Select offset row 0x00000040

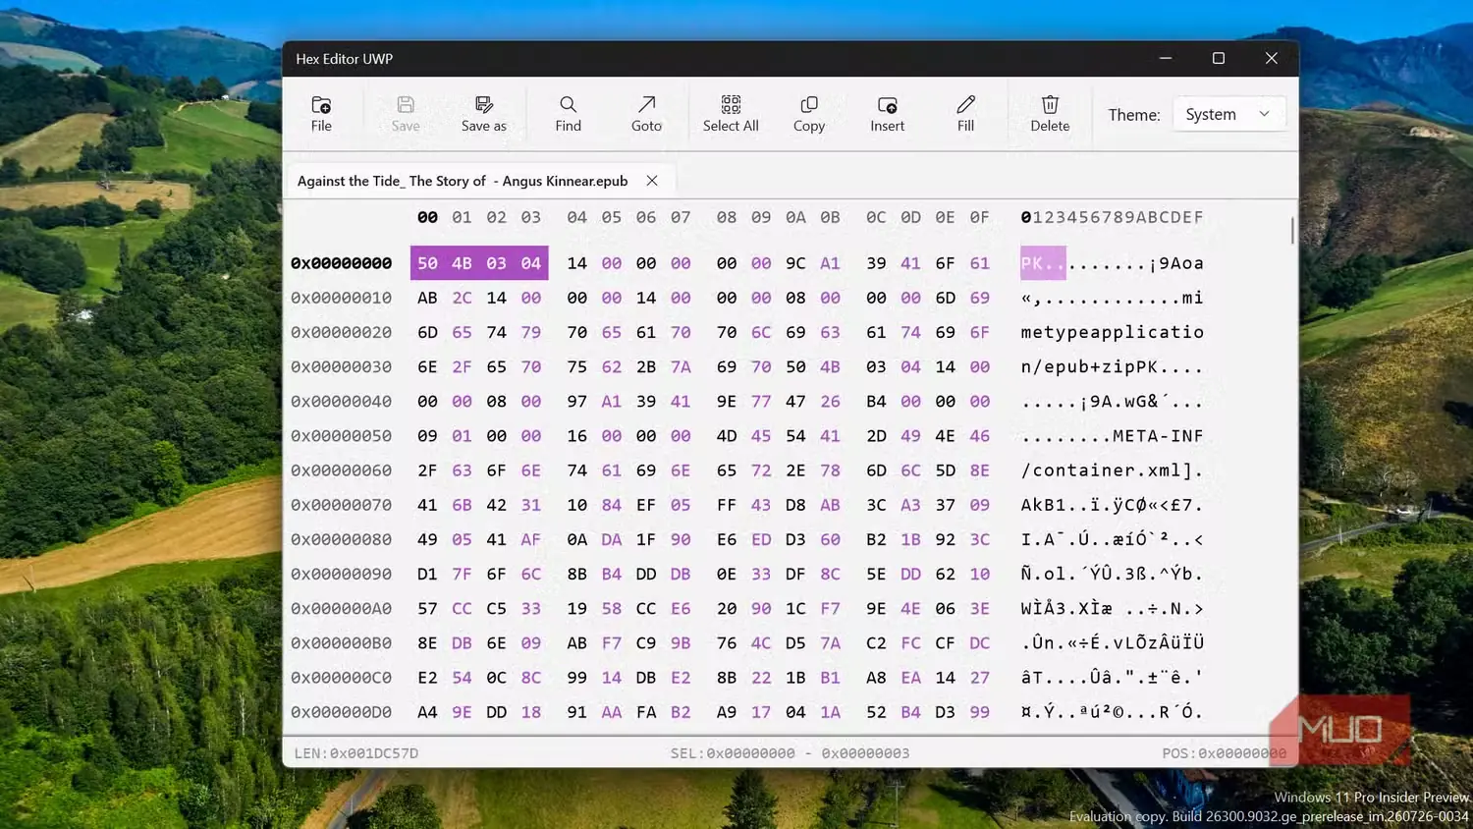(341, 401)
